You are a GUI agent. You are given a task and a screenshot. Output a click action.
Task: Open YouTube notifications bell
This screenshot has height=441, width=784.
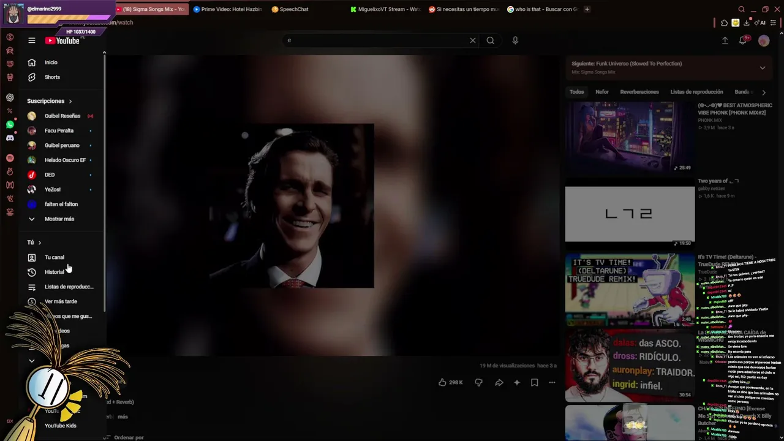click(743, 40)
